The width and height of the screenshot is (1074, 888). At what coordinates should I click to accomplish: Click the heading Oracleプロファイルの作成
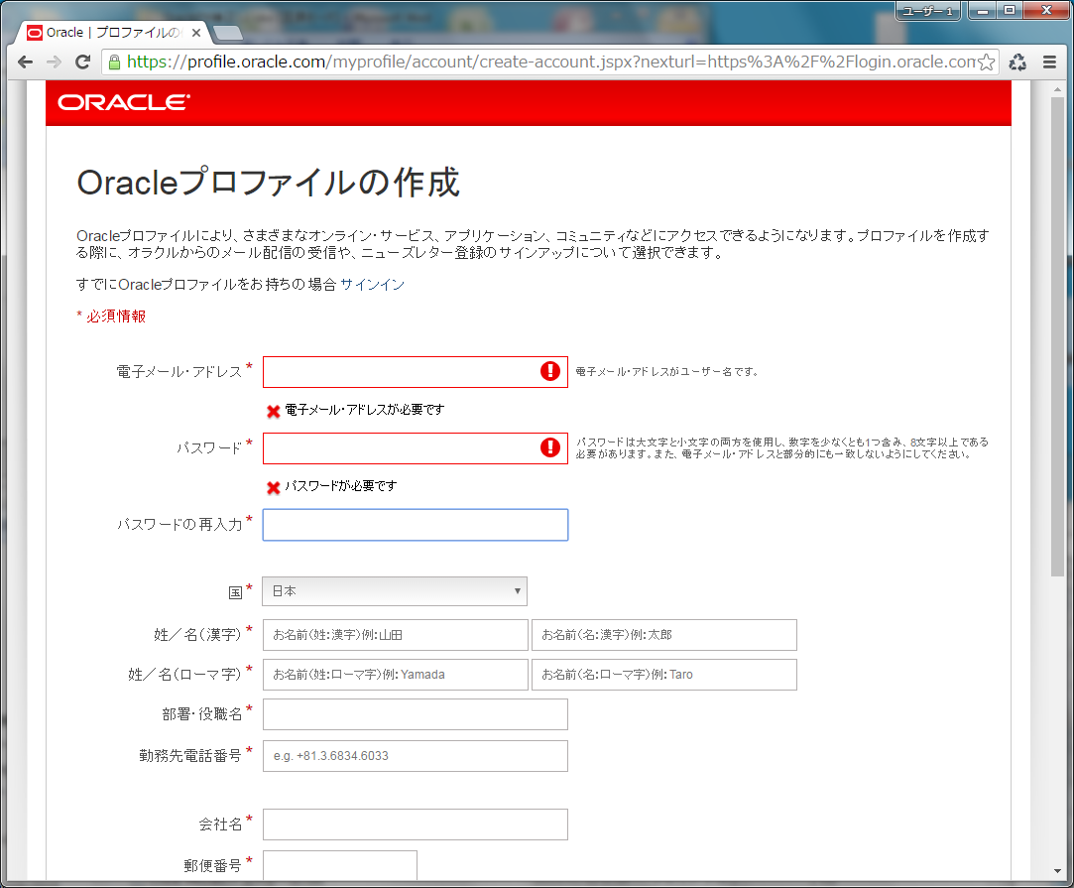point(268,183)
